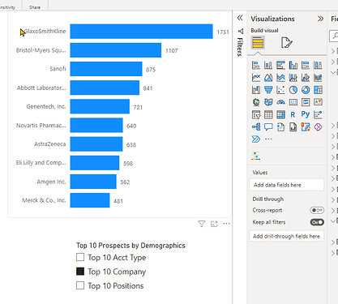This screenshot has height=304, width=338.
Task: Select the 100% stacked bar chart visual
Action: pyautogui.click(x=306, y=65)
